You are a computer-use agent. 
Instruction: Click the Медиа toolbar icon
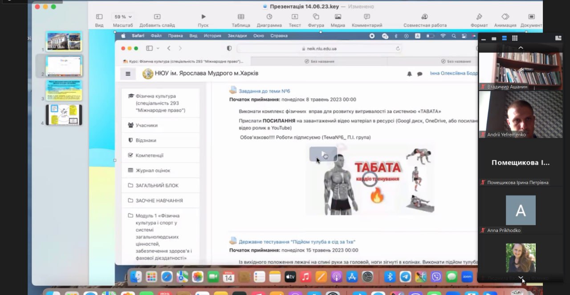(338, 17)
